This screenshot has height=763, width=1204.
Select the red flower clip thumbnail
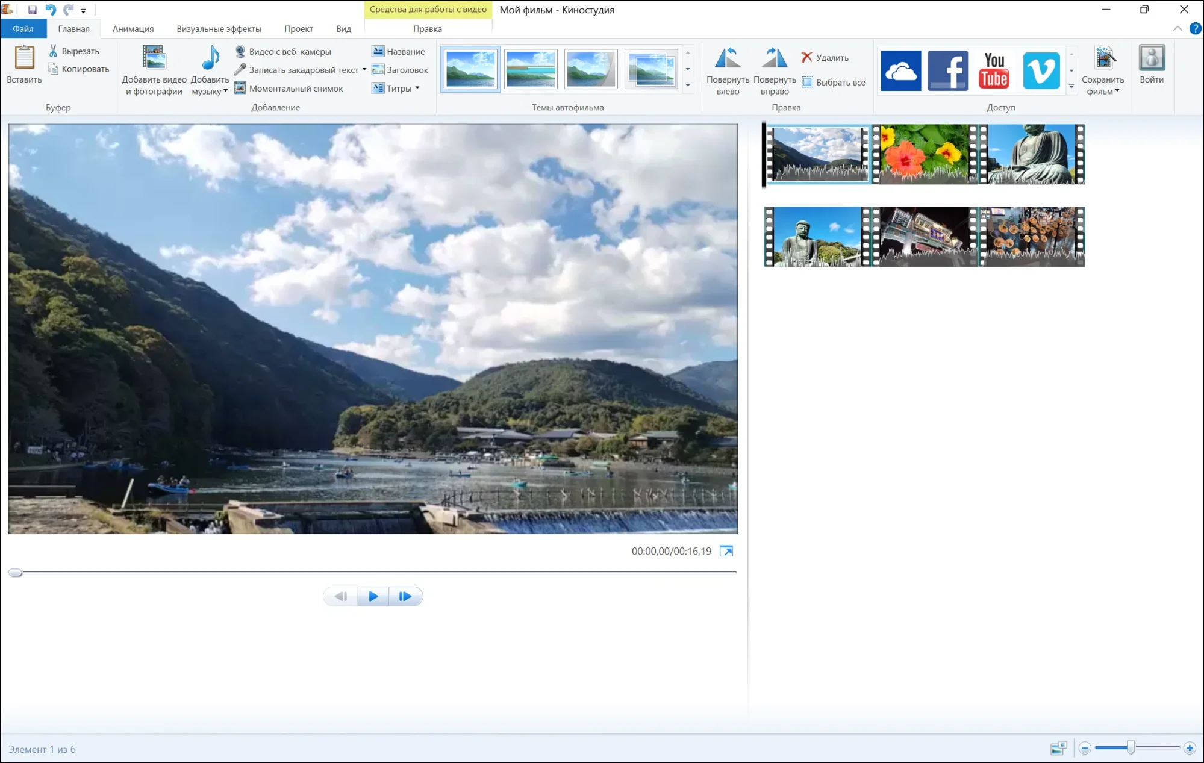(x=924, y=154)
